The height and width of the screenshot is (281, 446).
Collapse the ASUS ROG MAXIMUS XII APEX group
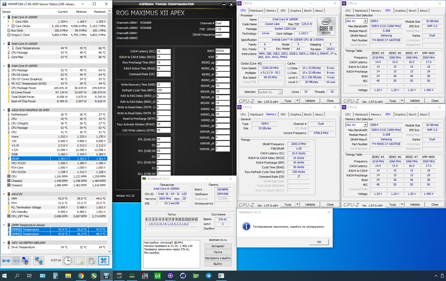tap(4, 110)
